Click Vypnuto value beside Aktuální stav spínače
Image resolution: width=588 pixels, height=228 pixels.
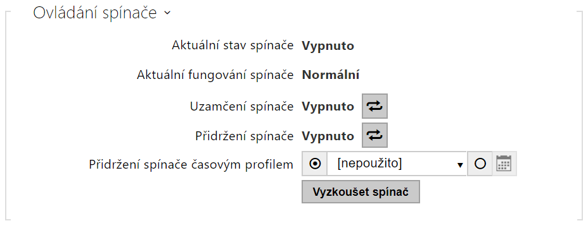coord(328,46)
